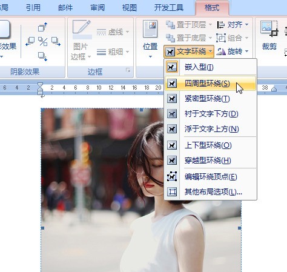Click left-middle resize handle of picture

coord(42,228)
